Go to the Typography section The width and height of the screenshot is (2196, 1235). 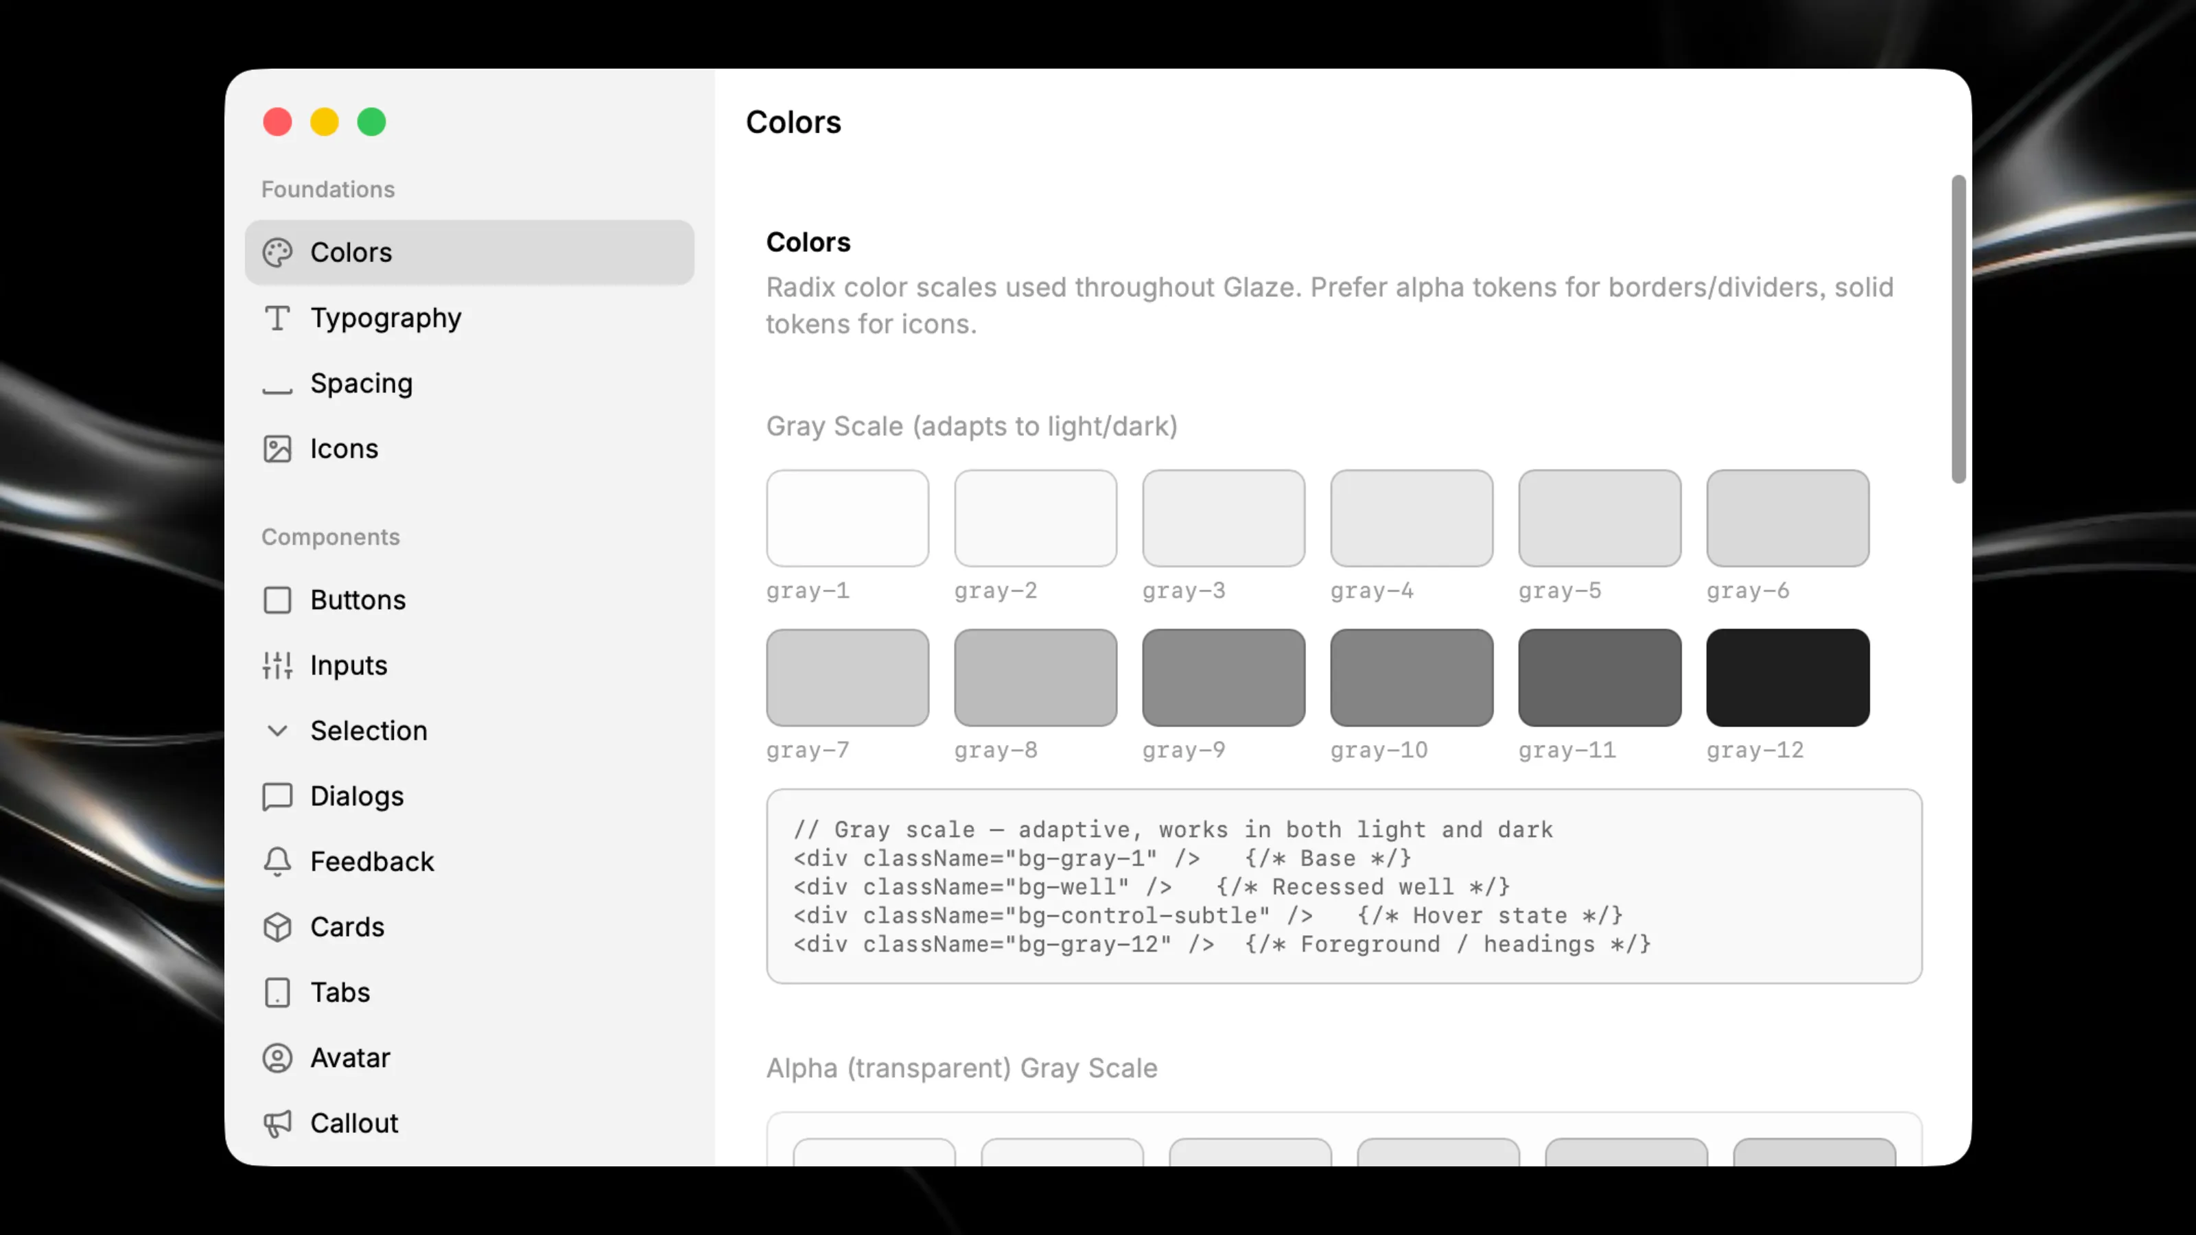(x=469, y=318)
